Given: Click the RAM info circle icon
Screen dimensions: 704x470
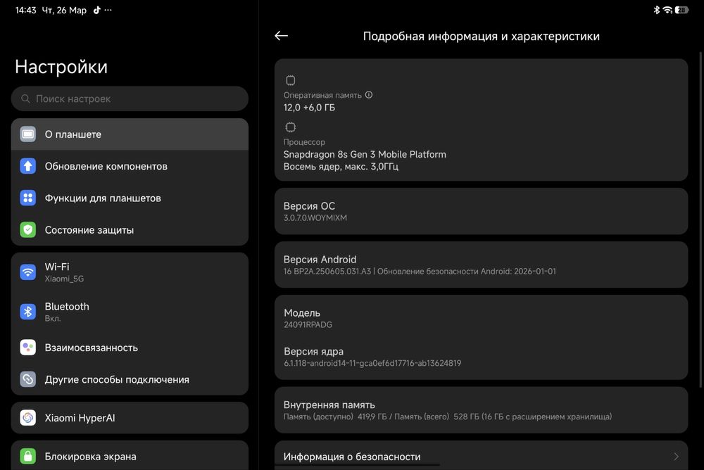Looking at the screenshot, I should click(x=369, y=95).
